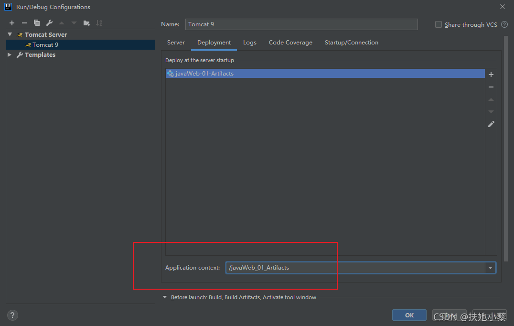The height and width of the screenshot is (326, 514).
Task: Select the Tomcat Server group label
Action: [x=45, y=34]
